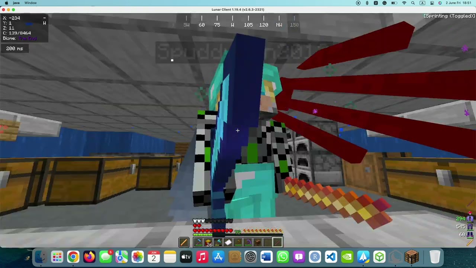The width and height of the screenshot is (476, 268).
Task: Open NVIDIA GeForce NOW from the Dock
Action: click(347, 257)
